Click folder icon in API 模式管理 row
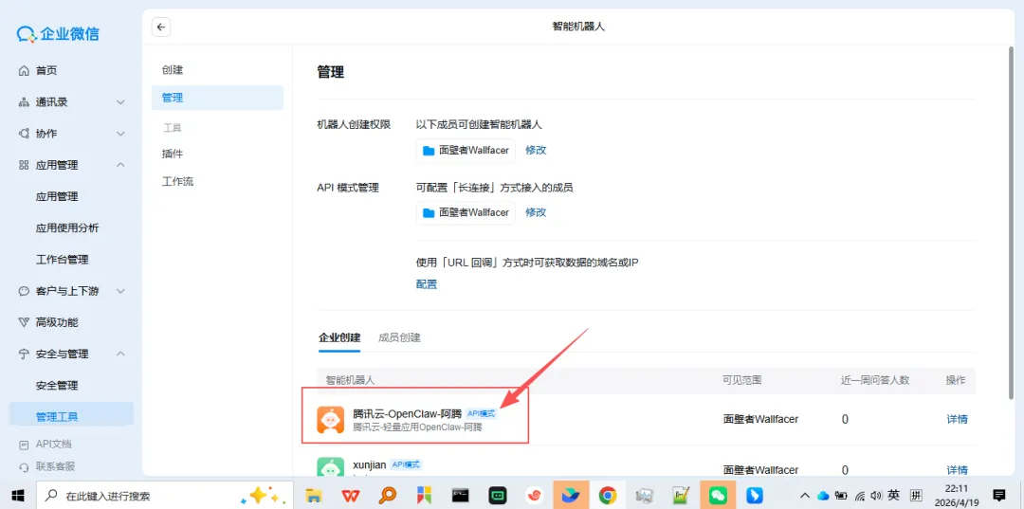 click(429, 212)
